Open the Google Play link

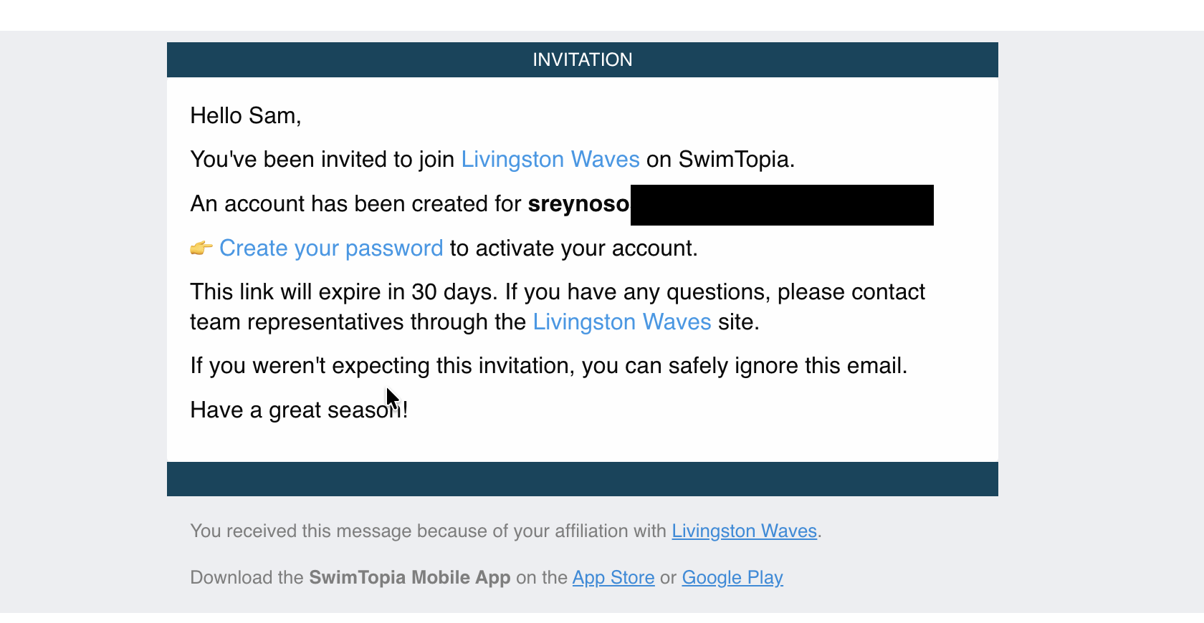tap(732, 577)
